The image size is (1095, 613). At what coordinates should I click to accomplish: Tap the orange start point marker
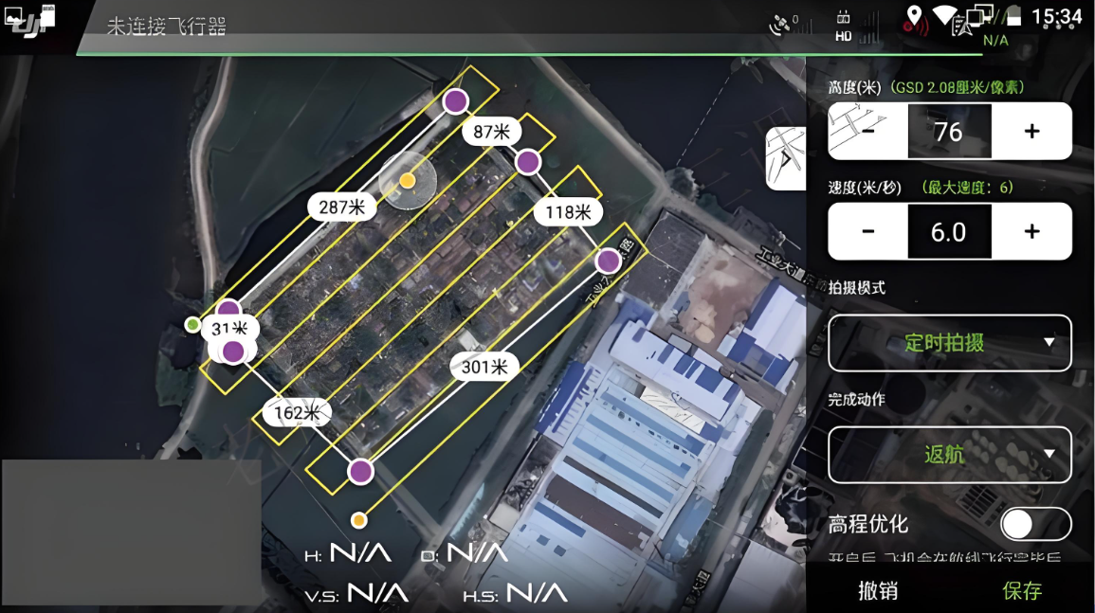coord(358,519)
